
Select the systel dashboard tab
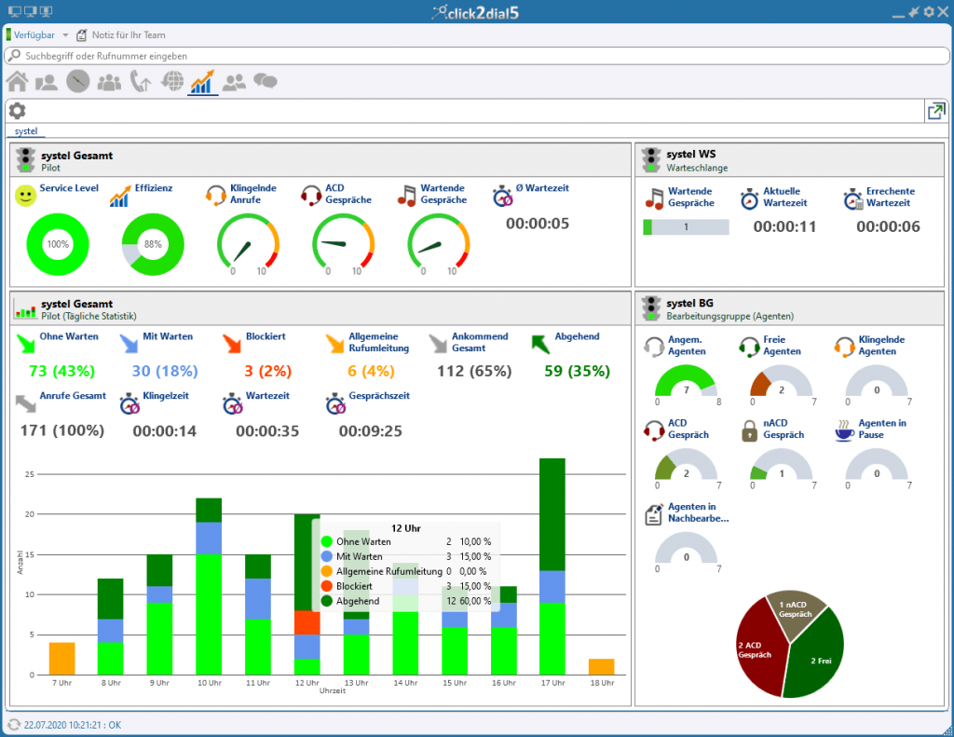[26, 131]
